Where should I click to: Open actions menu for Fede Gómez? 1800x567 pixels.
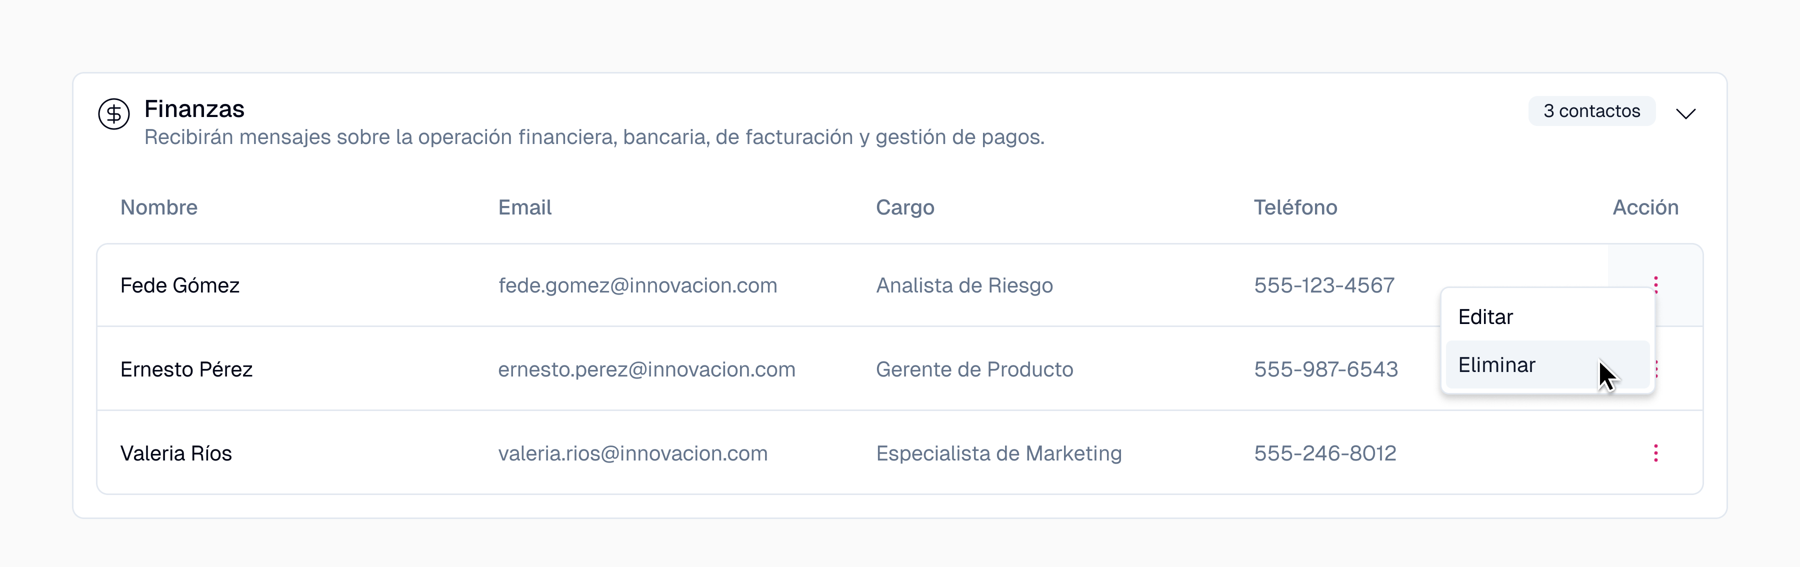tap(1655, 281)
